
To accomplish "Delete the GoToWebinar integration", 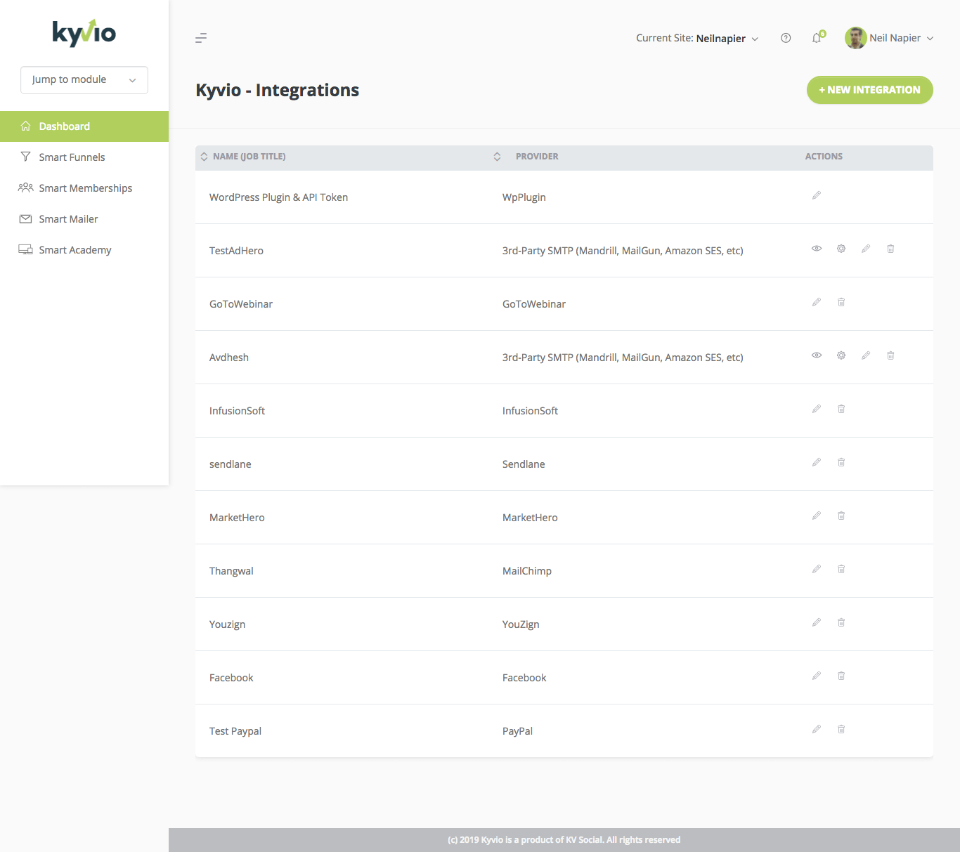I will tap(841, 302).
